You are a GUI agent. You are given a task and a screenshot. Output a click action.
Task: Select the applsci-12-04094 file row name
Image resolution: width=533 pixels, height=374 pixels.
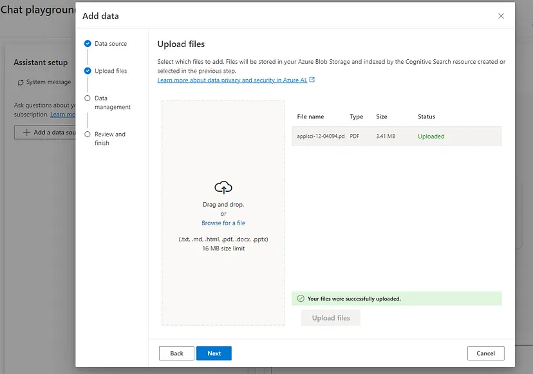pyautogui.click(x=321, y=136)
